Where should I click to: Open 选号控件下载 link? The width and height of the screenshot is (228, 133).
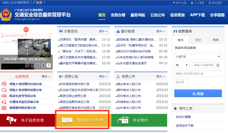pyautogui.click(x=185, y=126)
